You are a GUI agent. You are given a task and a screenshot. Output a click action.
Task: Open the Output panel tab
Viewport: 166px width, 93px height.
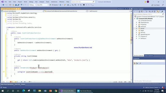[x=23, y=84]
